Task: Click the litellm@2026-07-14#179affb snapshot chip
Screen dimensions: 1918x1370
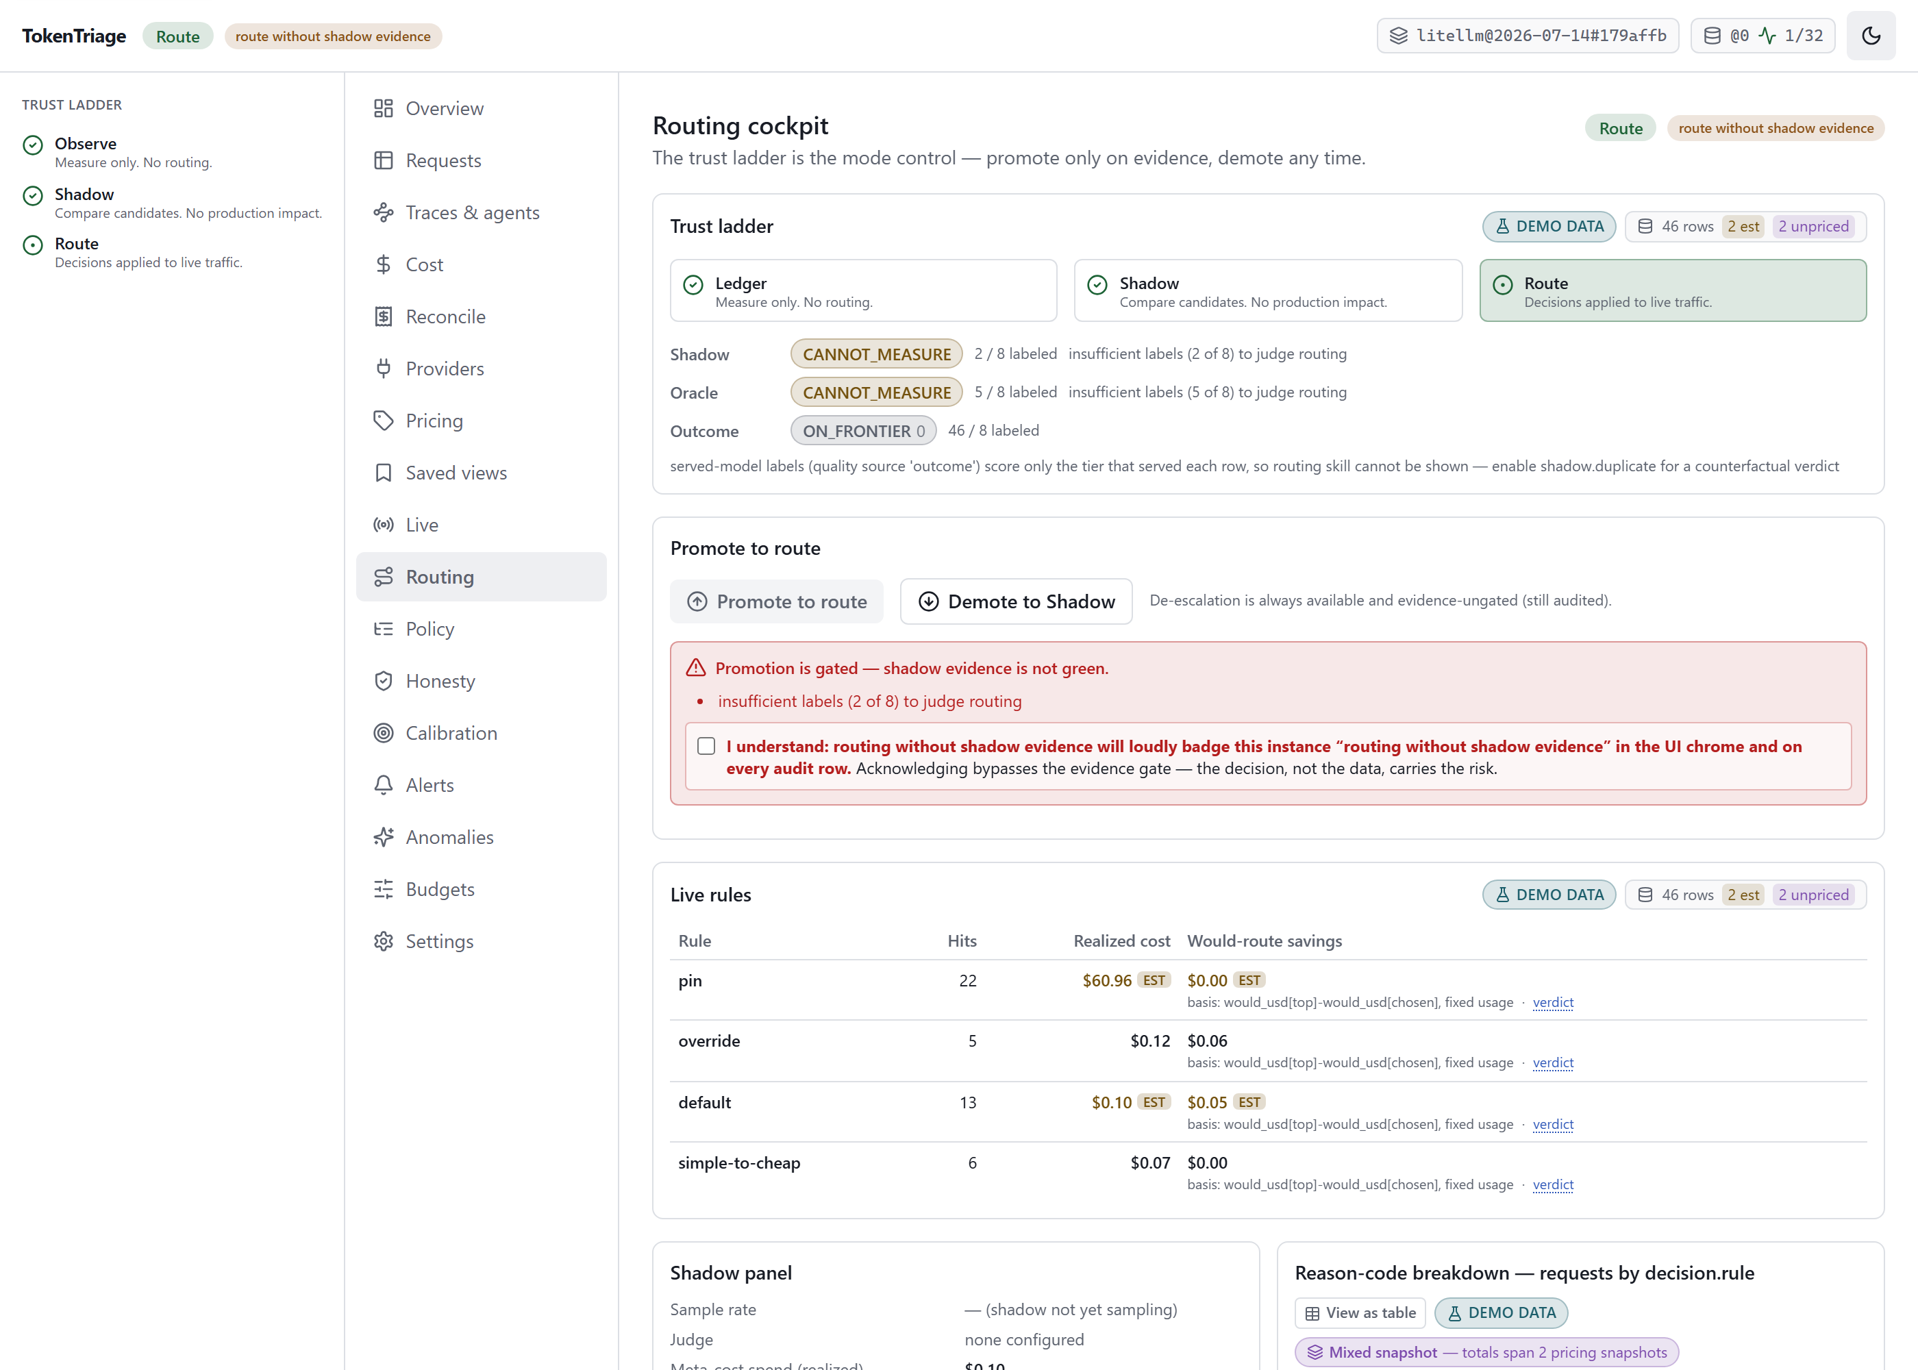Action: [1527, 36]
